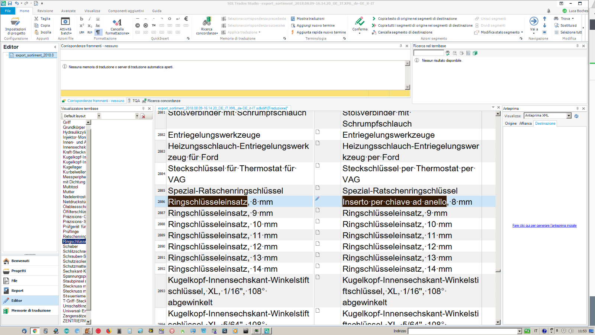Insert the euro symbol from QuickInsert

click(186, 19)
